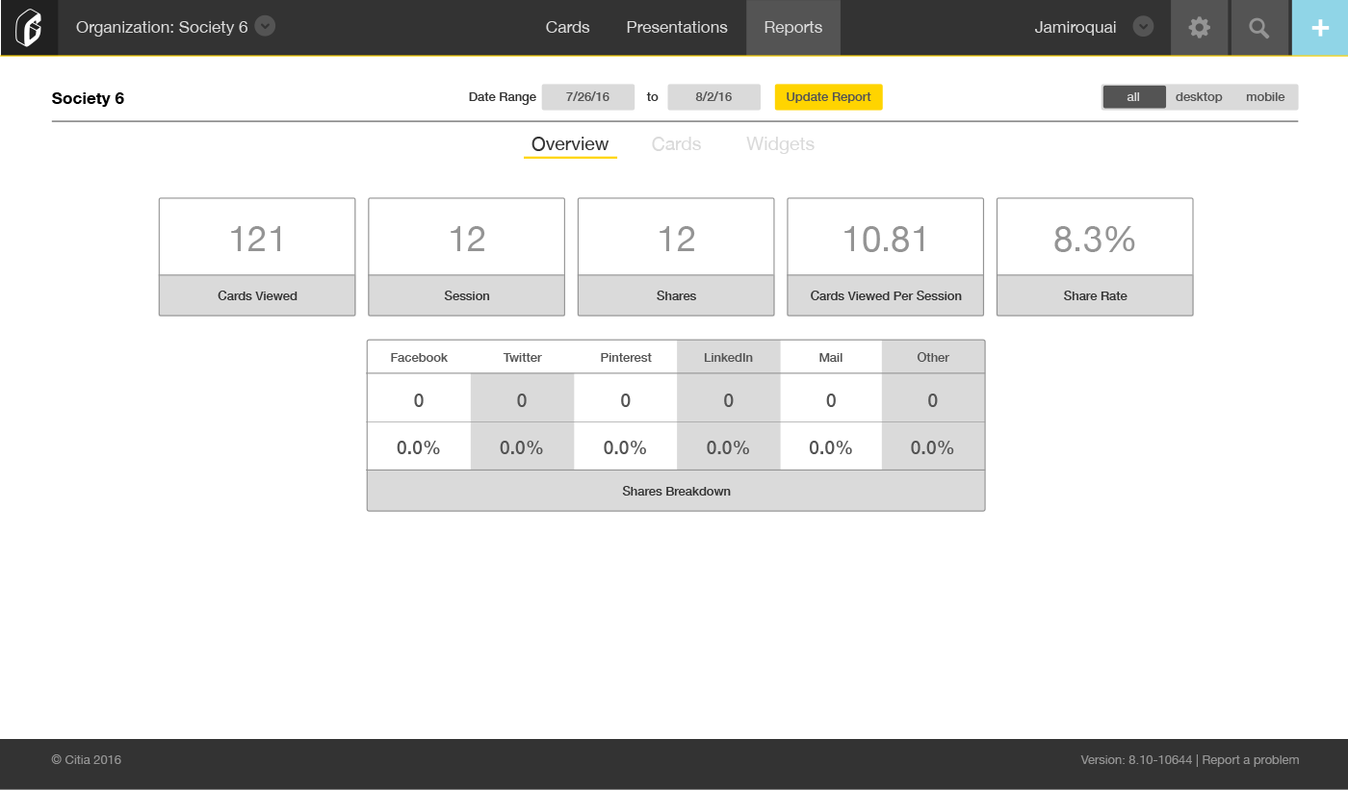Click Cards Viewed Per Session label

pyautogui.click(x=886, y=295)
